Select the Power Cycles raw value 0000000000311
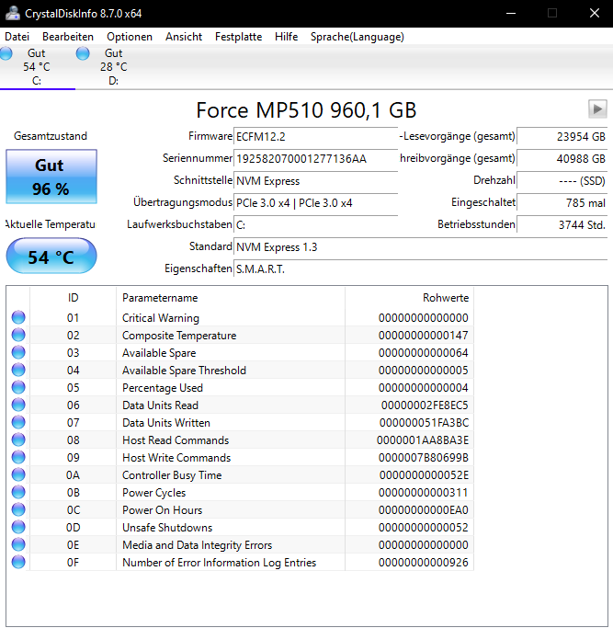Image resolution: width=613 pixels, height=628 pixels. point(423,493)
